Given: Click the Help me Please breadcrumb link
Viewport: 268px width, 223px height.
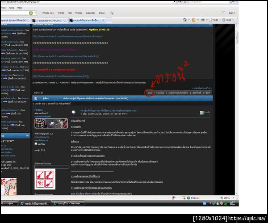Looking at the screenshot, I should (x=82, y=83).
